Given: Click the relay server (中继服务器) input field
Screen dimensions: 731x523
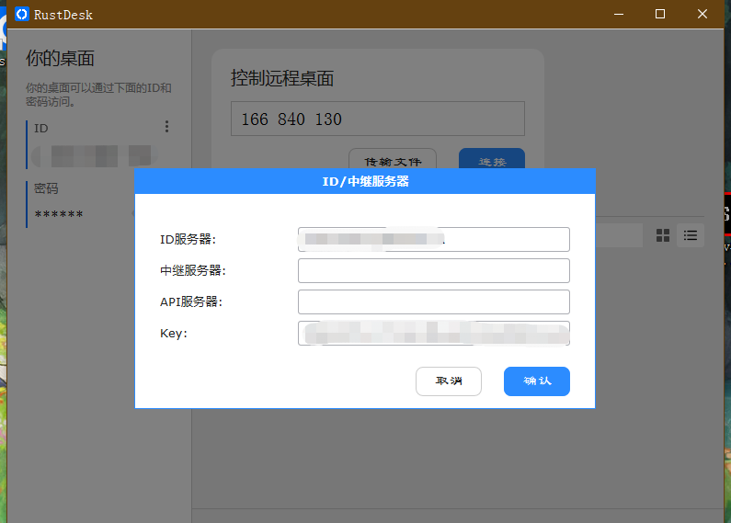Looking at the screenshot, I should tap(434, 270).
